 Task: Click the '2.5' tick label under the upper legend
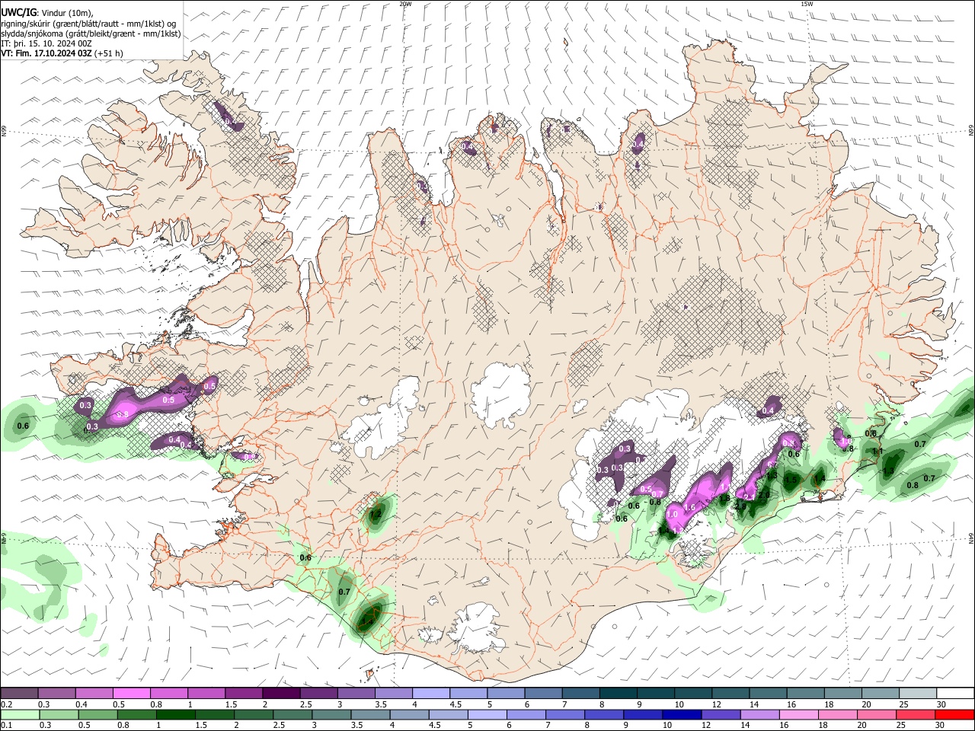coord(305,704)
